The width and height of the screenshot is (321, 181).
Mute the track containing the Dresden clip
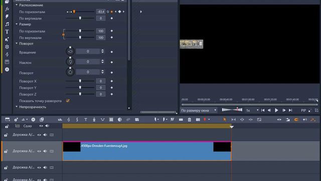tap(45, 151)
